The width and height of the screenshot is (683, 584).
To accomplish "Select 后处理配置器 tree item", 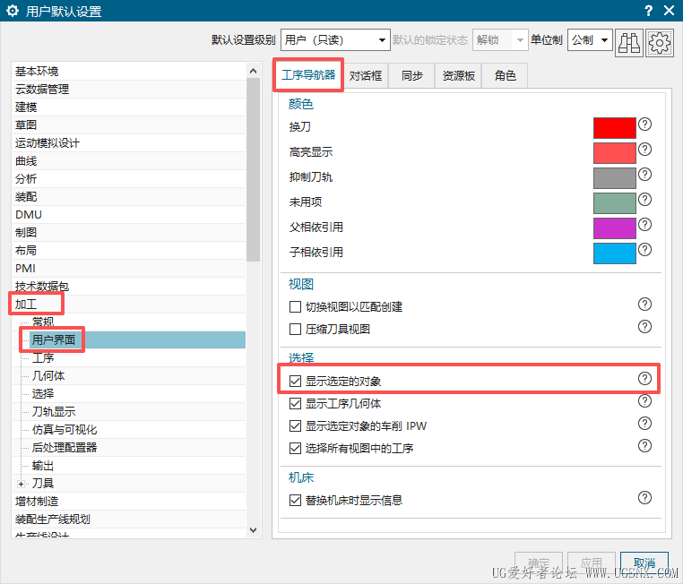I will click(64, 447).
